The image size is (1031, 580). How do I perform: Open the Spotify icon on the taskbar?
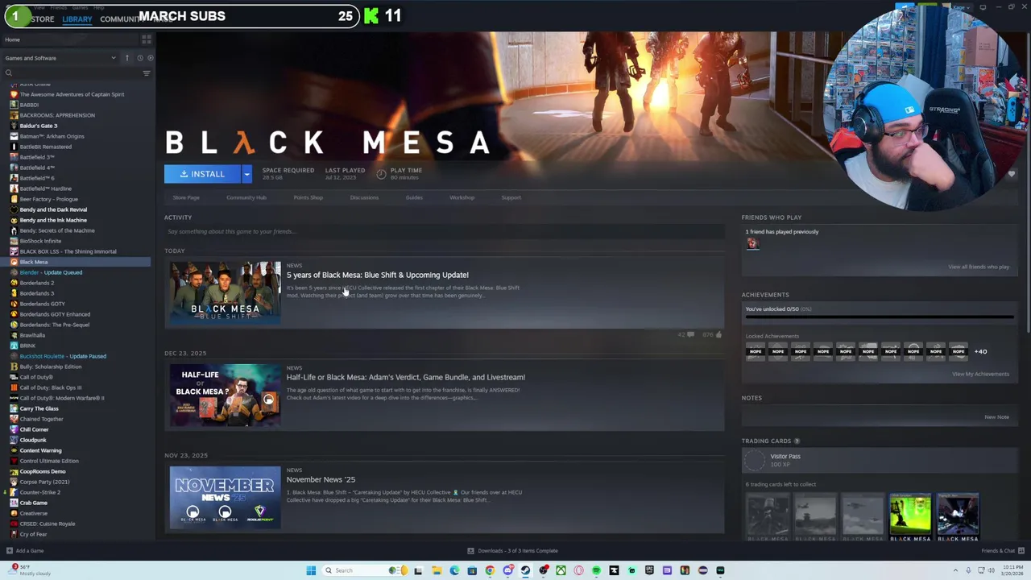tap(596, 570)
